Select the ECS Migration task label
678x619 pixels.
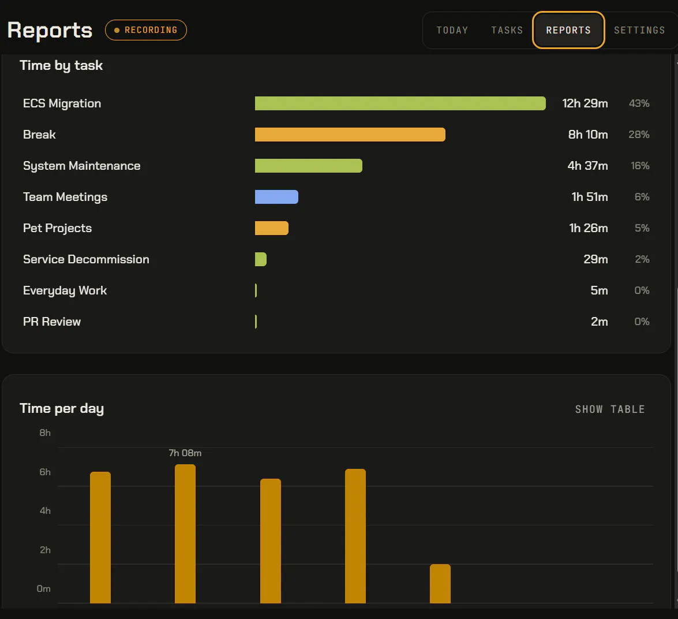click(62, 103)
